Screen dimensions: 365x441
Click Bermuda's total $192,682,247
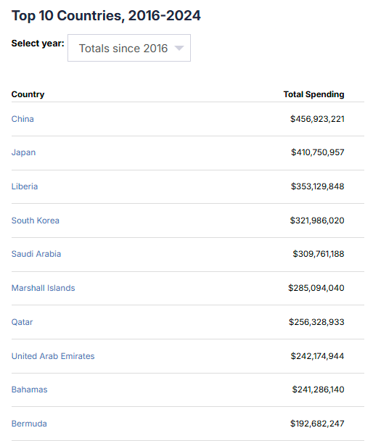317,424
